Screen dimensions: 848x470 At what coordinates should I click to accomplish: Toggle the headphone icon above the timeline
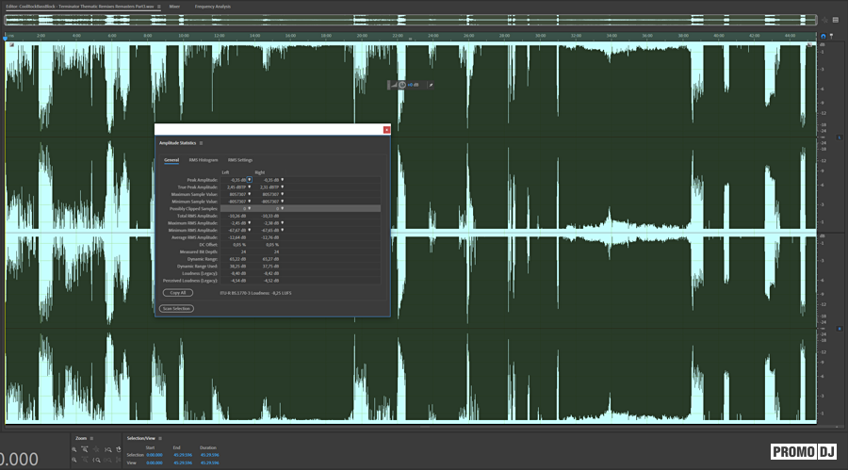(x=823, y=36)
